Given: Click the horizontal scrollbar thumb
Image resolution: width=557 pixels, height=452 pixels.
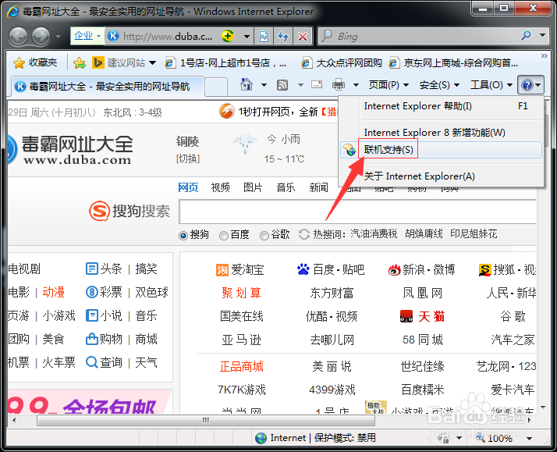Looking at the screenshot, I should [x=206, y=420].
